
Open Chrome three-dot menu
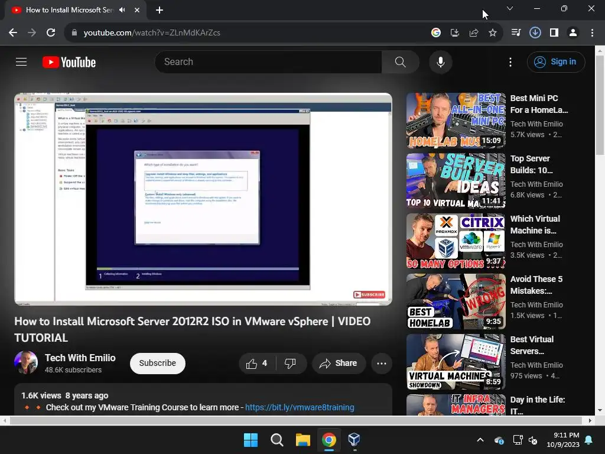click(x=592, y=33)
